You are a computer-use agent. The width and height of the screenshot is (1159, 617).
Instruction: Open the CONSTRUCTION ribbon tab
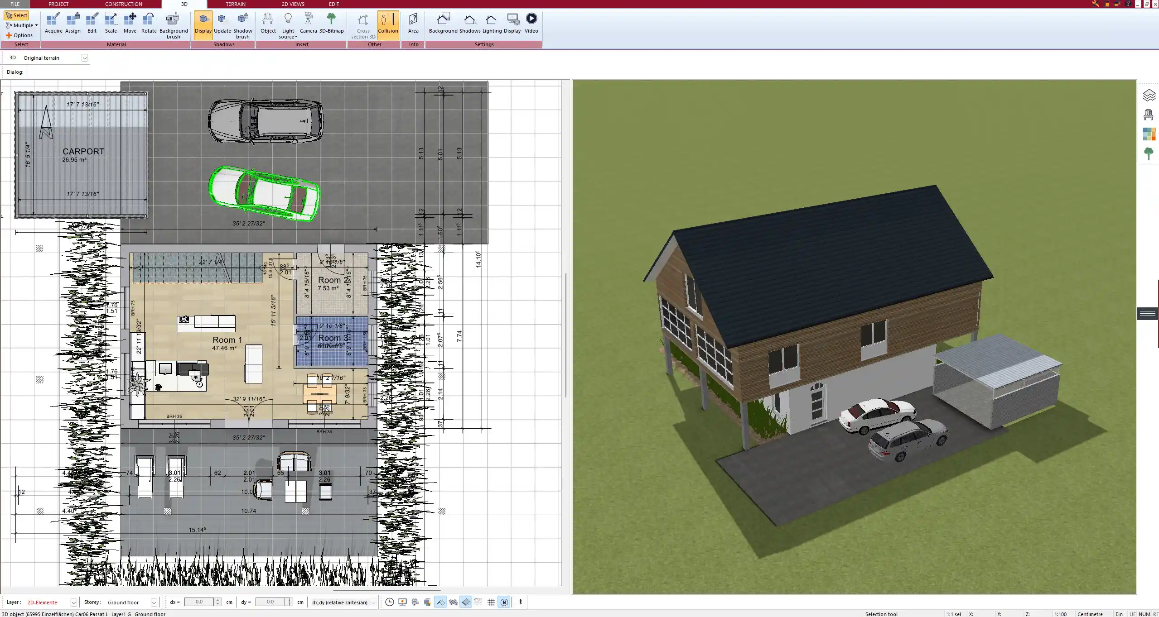tap(123, 4)
